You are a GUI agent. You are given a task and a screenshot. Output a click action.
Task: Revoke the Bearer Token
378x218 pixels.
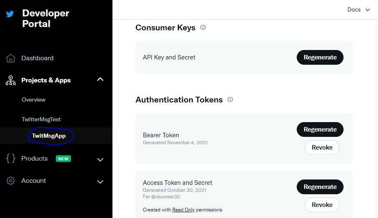322,148
